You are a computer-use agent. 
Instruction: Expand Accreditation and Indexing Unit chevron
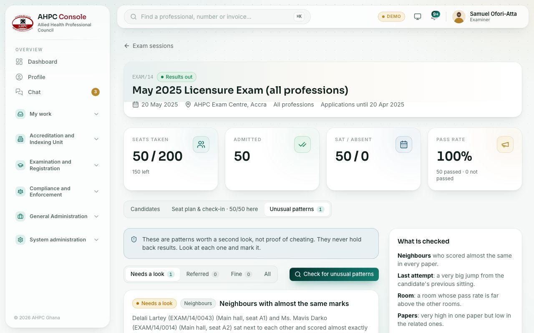pyautogui.click(x=96, y=139)
